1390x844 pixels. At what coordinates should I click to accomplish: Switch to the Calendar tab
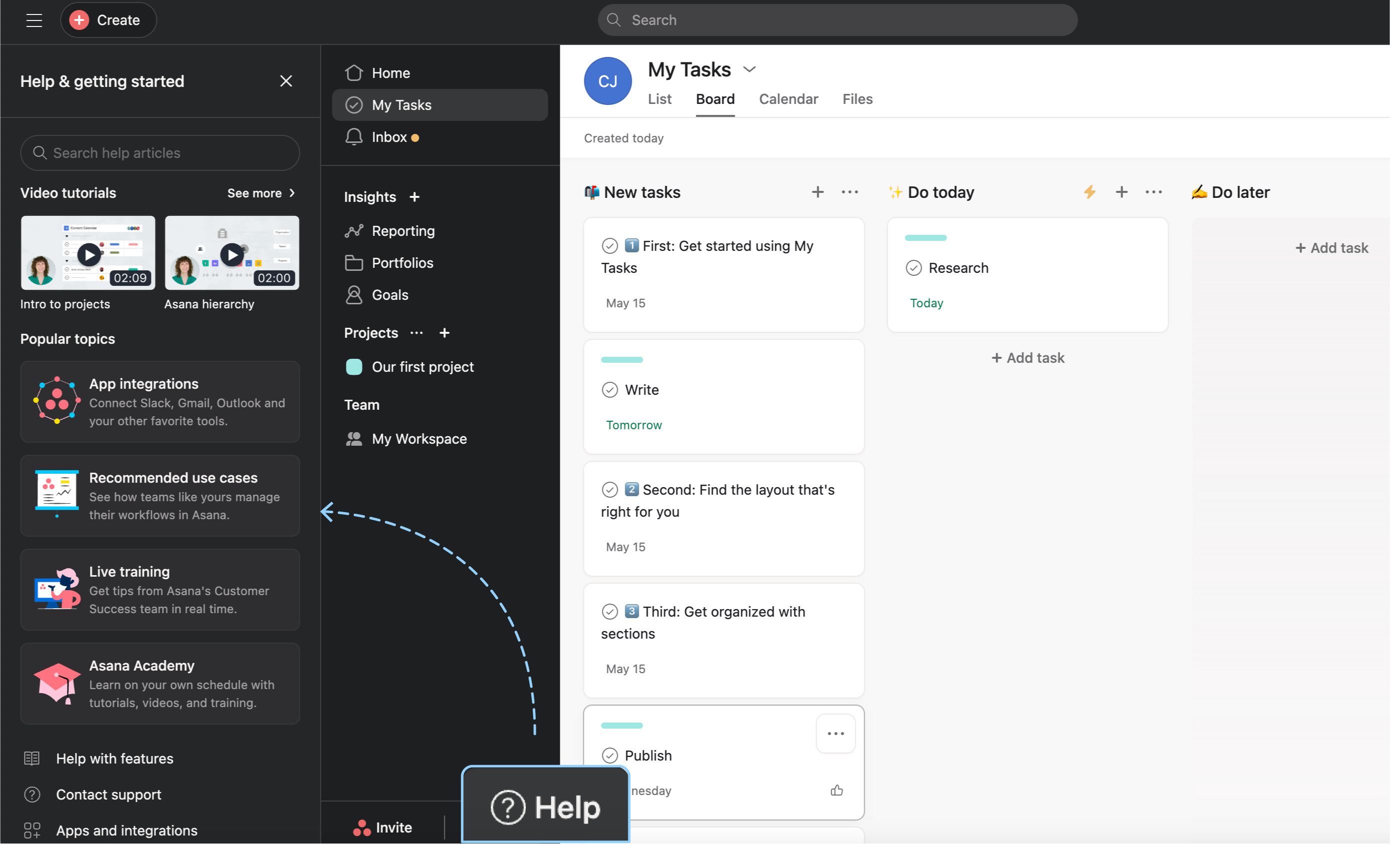coord(788,99)
